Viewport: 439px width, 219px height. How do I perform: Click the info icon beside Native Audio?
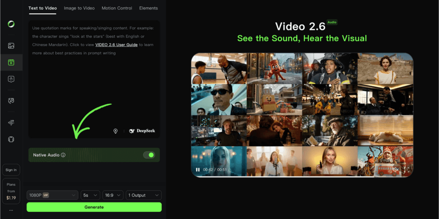coord(63,155)
